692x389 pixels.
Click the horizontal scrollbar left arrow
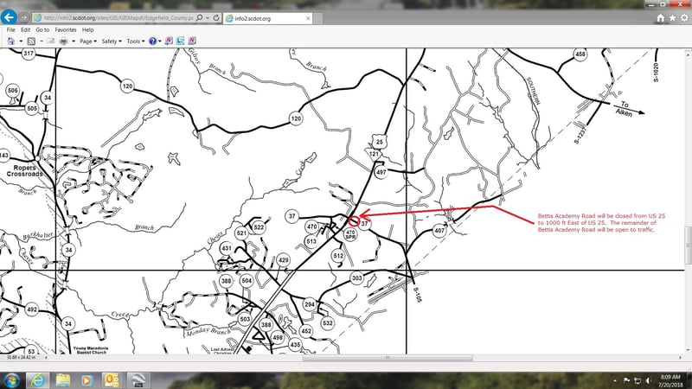pyautogui.click(x=46, y=358)
